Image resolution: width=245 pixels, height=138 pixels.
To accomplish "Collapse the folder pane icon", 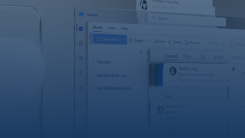I will coord(141,52).
